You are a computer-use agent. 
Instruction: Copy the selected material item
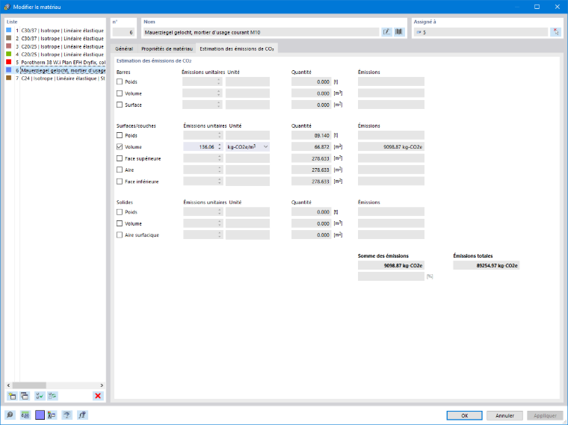point(25,396)
